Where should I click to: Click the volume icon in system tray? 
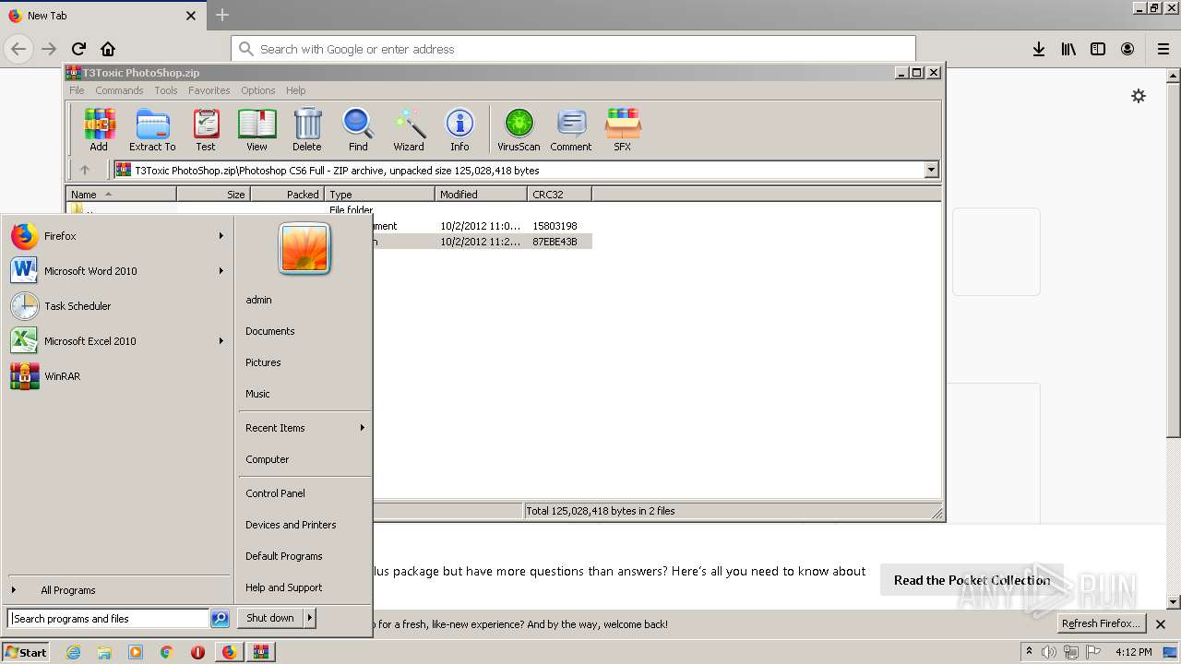pos(1049,652)
